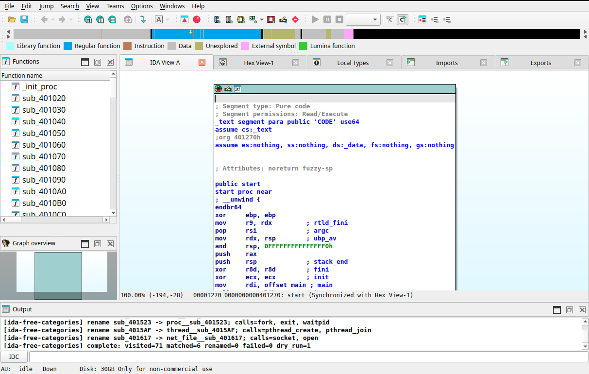Click the colored ball icon in graph node header
The width and height of the screenshot is (589, 374).
[219, 88]
